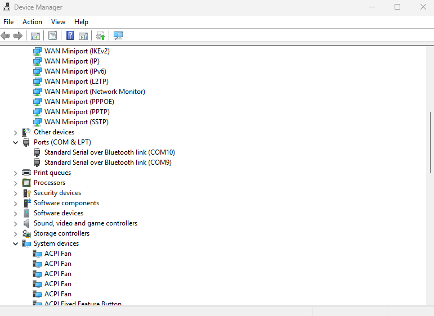Viewport: 434px width, 316px height.
Task: Select the Print queues label
Action: click(52, 173)
